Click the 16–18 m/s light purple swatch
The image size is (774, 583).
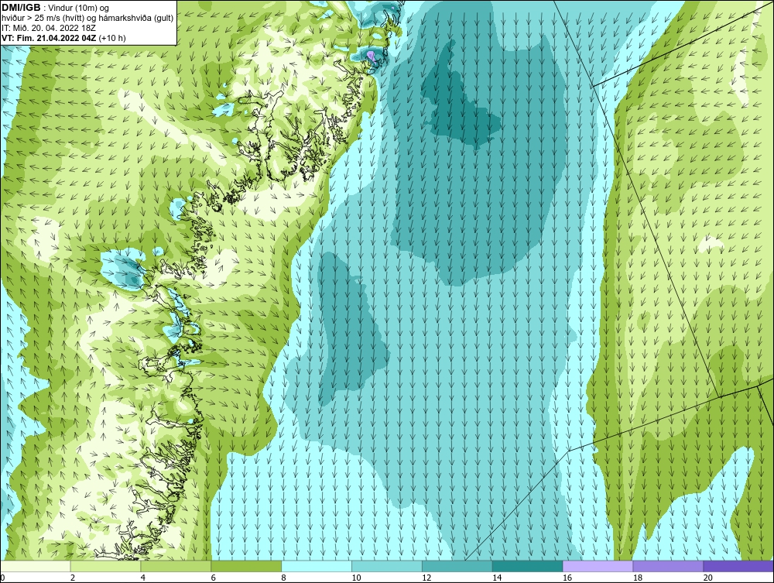[x=598, y=566]
